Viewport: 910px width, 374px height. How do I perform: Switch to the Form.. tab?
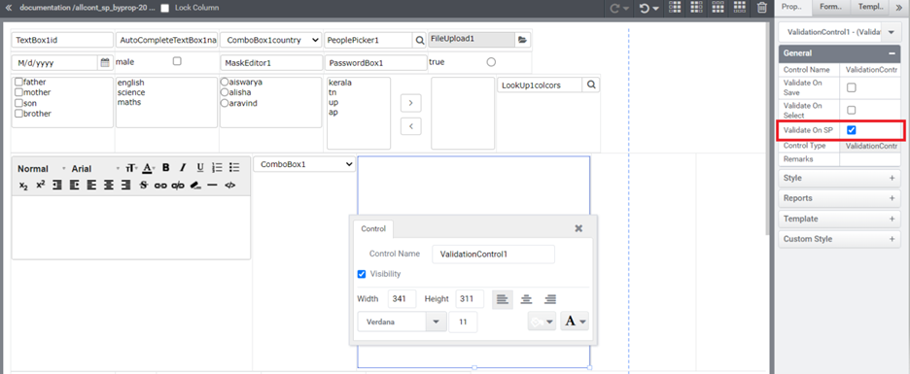830,7
